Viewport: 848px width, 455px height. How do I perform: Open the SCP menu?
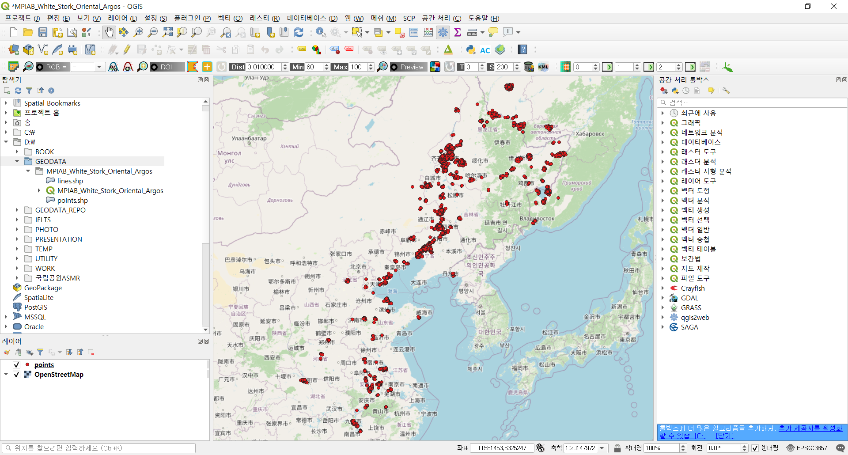pos(409,18)
